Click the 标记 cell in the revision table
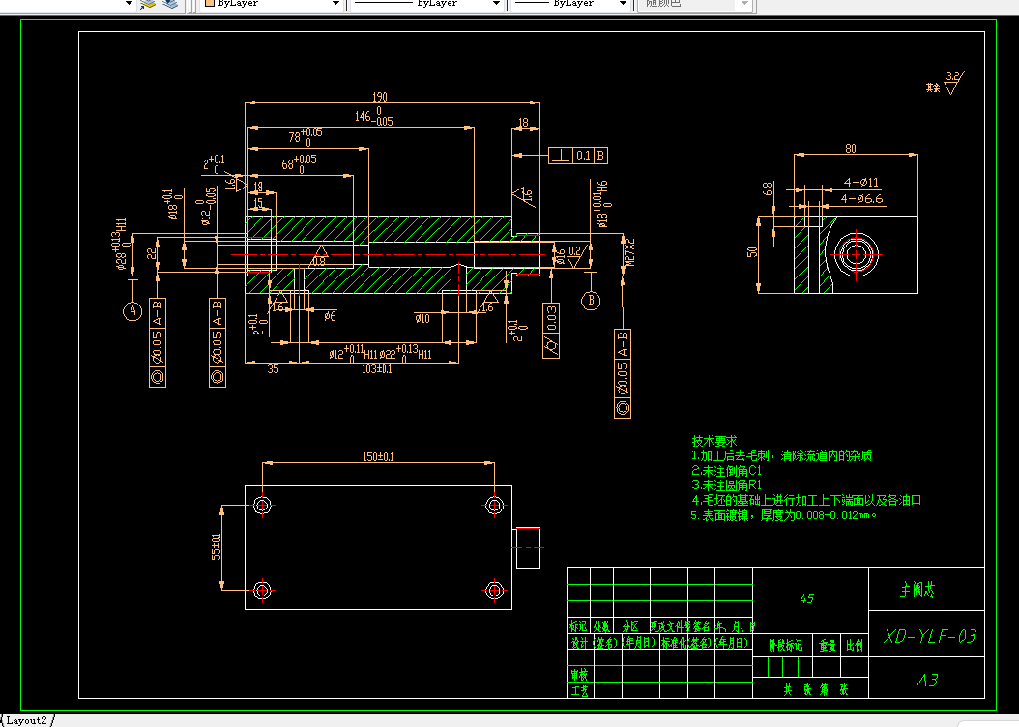The image size is (1019, 727). coord(578,626)
